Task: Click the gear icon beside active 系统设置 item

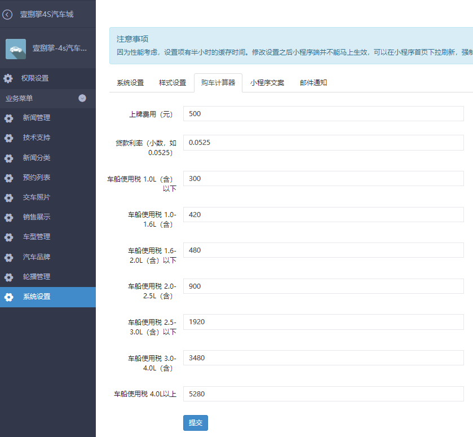Action: tap(9, 297)
